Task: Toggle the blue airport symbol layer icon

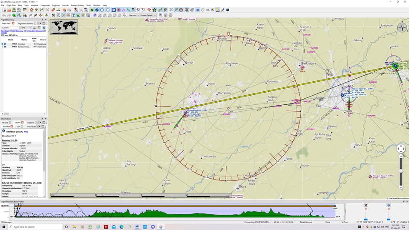Action: [97, 10]
